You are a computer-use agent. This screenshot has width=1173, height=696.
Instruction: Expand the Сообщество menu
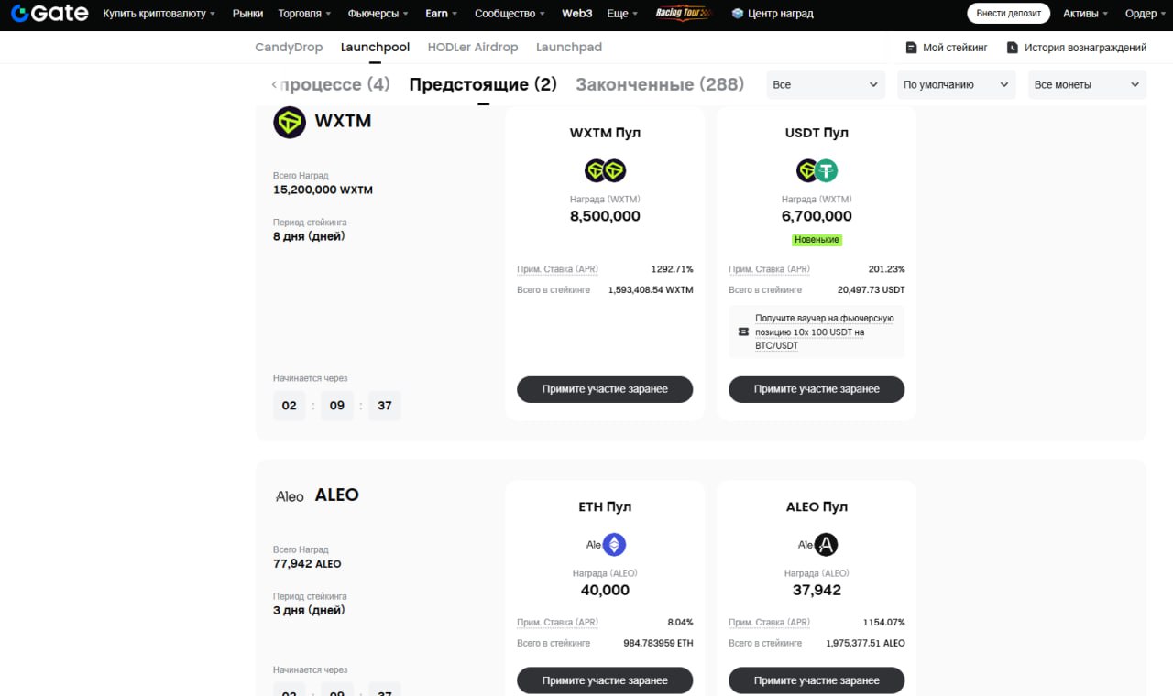pos(510,14)
